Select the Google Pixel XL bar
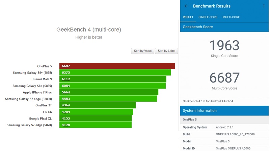The image size is (270, 151). (x=96, y=118)
